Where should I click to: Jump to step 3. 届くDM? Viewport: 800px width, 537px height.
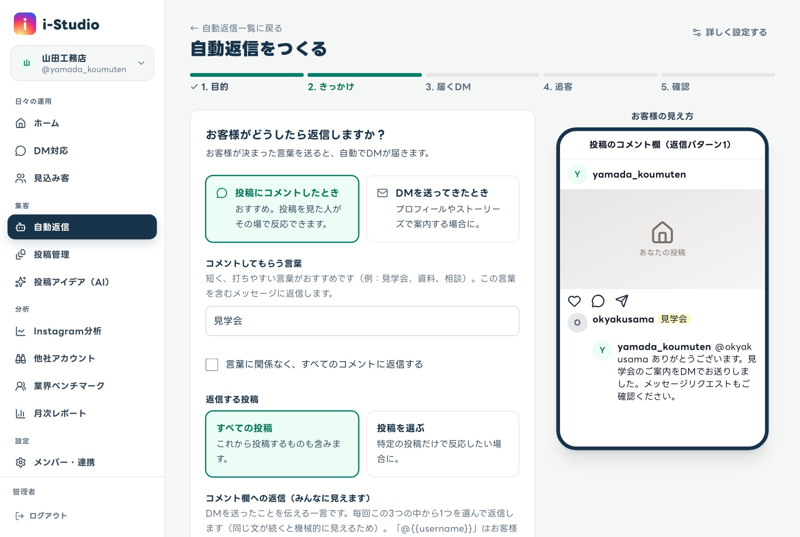[x=448, y=86]
